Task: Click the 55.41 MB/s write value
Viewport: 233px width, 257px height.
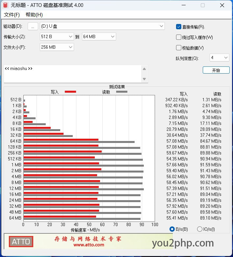Action: 177,218
